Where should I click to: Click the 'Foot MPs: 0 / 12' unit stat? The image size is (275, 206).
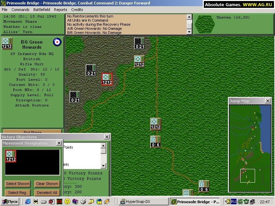(32, 90)
